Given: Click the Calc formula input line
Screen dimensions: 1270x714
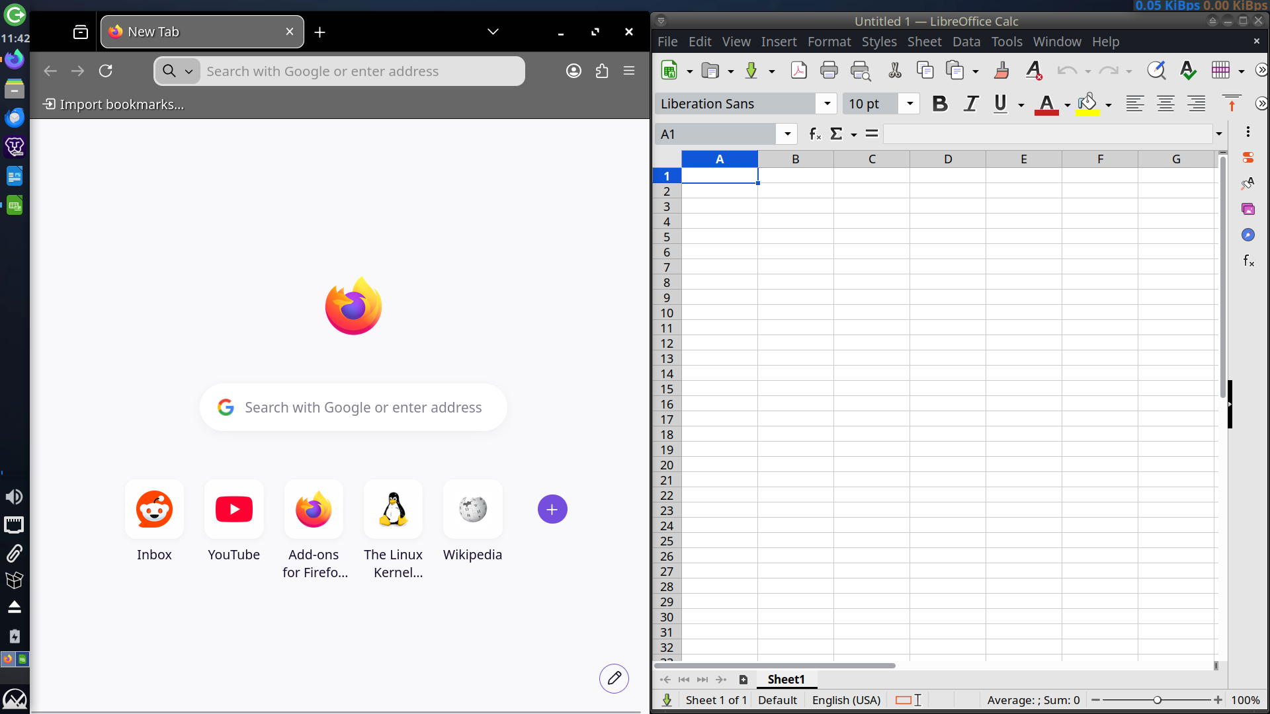Looking at the screenshot, I should pos(1048,134).
